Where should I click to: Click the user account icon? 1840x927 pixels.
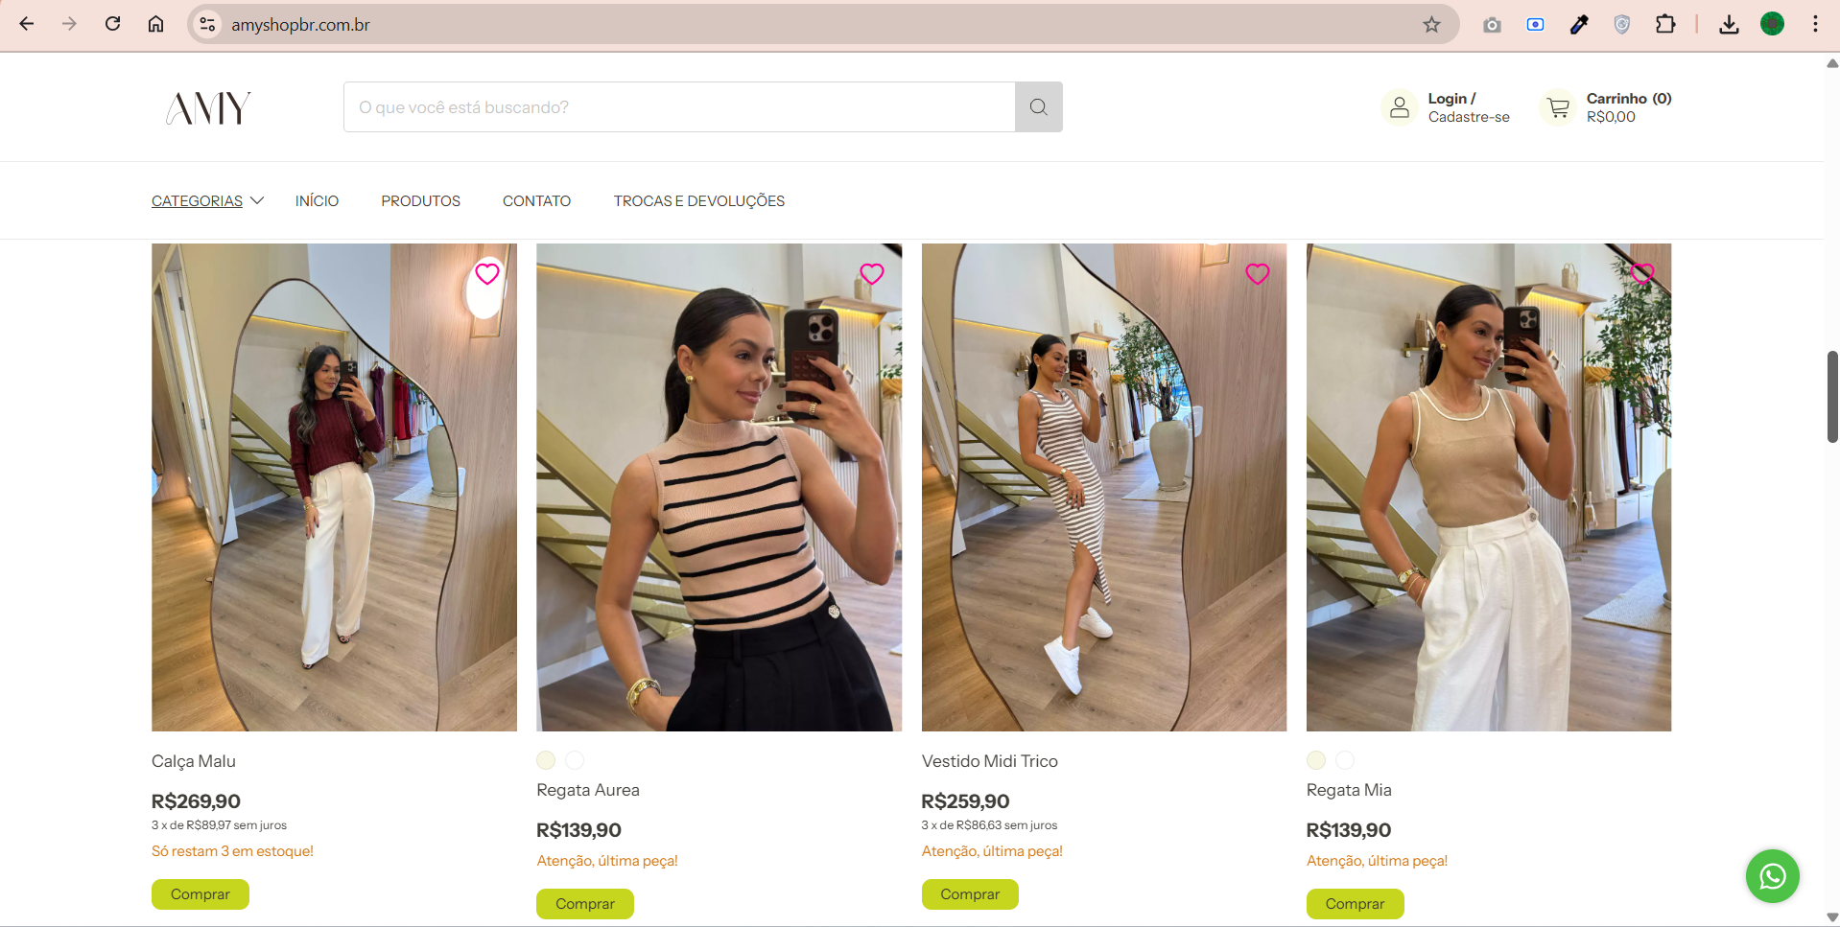[x=1400, y=107]
